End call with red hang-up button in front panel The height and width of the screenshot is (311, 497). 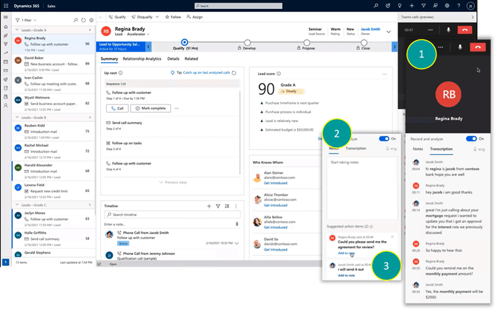(x=478, y=47)
